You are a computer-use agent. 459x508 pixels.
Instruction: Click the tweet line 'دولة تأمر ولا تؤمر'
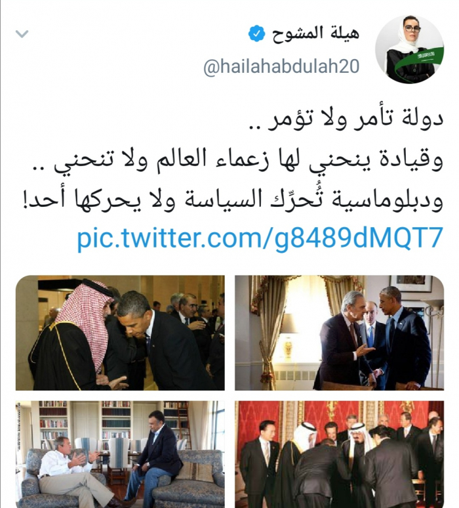pyautogui.click(x=346, y=118)
